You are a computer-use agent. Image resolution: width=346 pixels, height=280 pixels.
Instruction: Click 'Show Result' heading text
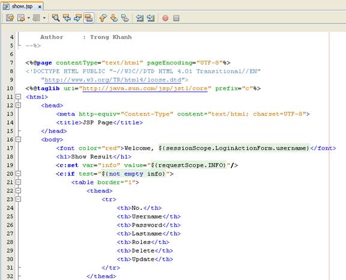92,157
